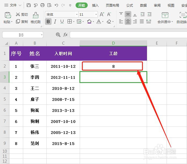187x164 pixels.
Task: Open the 文件 menu
Action: pos(13,5)
